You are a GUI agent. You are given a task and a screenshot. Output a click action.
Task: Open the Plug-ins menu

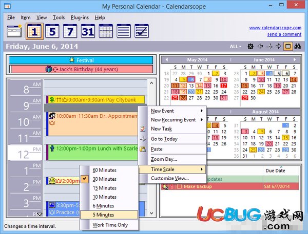pos(80,17)
